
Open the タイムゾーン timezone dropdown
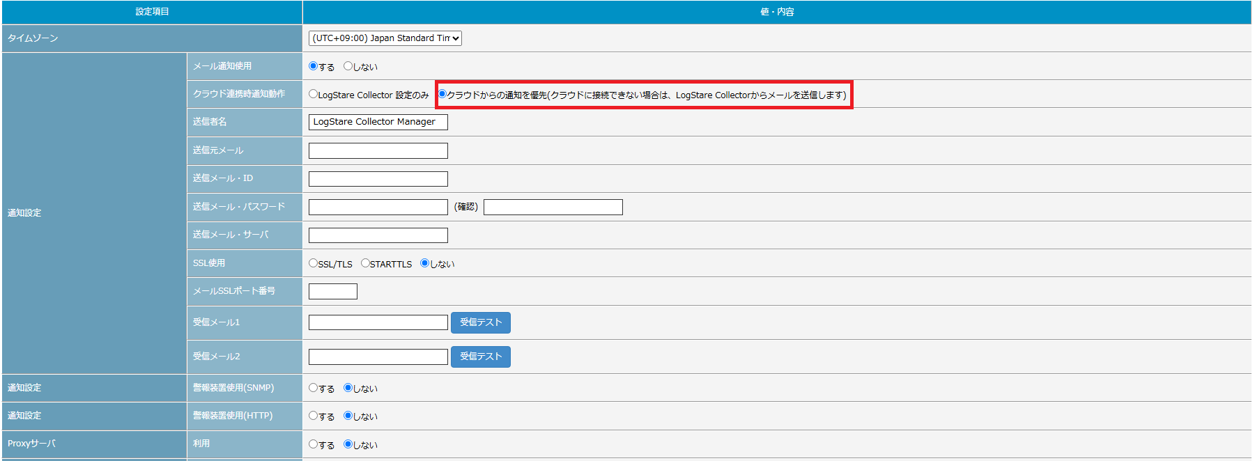point(385,38)
